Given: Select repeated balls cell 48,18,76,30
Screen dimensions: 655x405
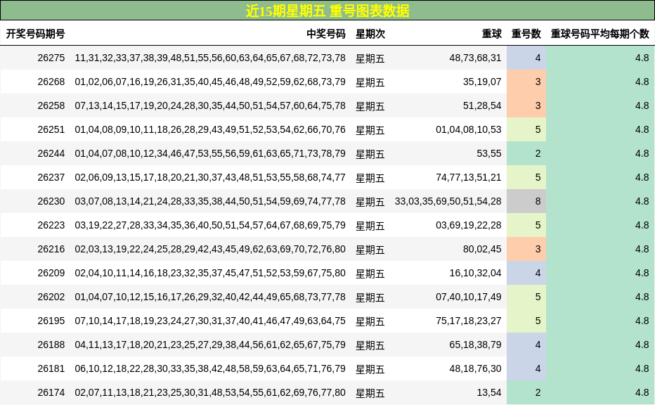Looking at the screenshot, I should 475,368.
